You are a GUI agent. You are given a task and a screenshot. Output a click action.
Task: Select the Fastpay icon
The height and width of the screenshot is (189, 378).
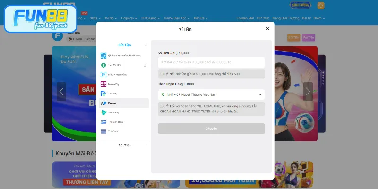[x=103, y=103]
